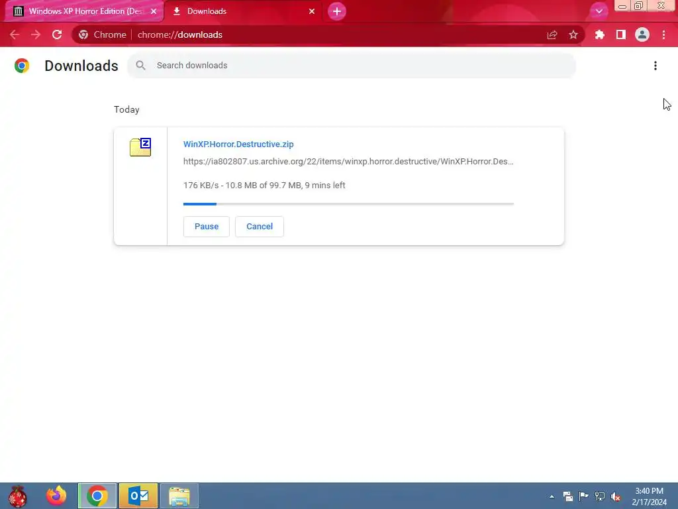
Task: Open File Explorer from the taskbar
Action: pos(179,496)
